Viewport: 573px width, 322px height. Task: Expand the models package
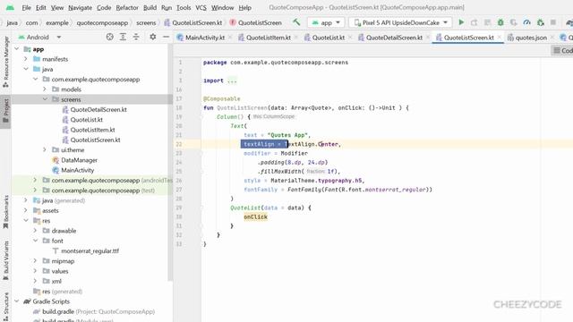click(x=45, y=89)
